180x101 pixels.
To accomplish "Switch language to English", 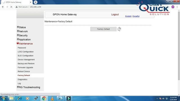I will click(x=128, y=16).
